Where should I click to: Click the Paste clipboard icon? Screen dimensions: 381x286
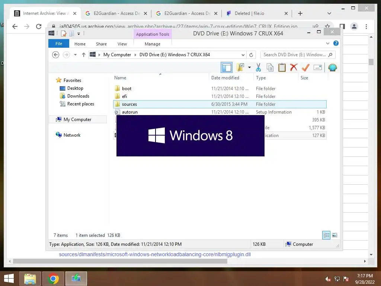pos(282,67)
